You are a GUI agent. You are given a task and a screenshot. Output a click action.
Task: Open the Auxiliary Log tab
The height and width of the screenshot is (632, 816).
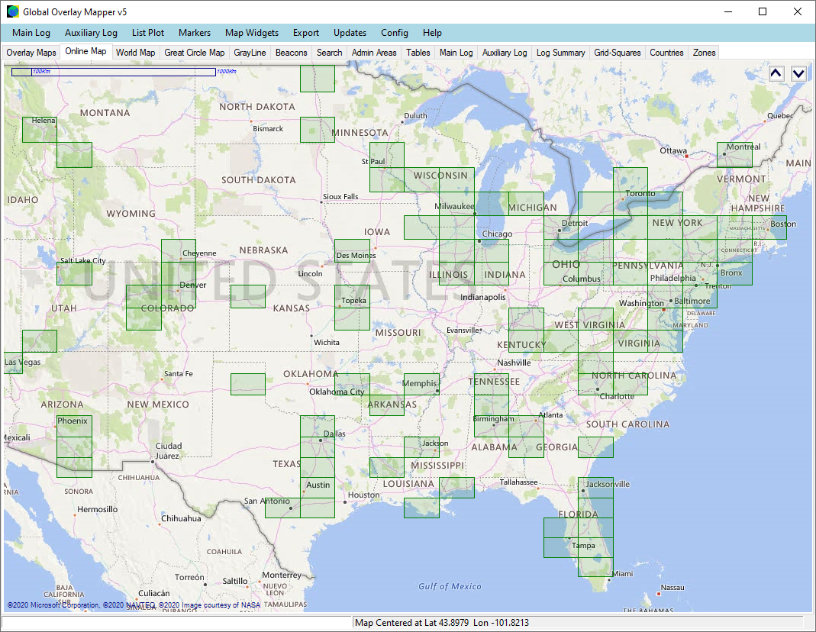[505, 53]
